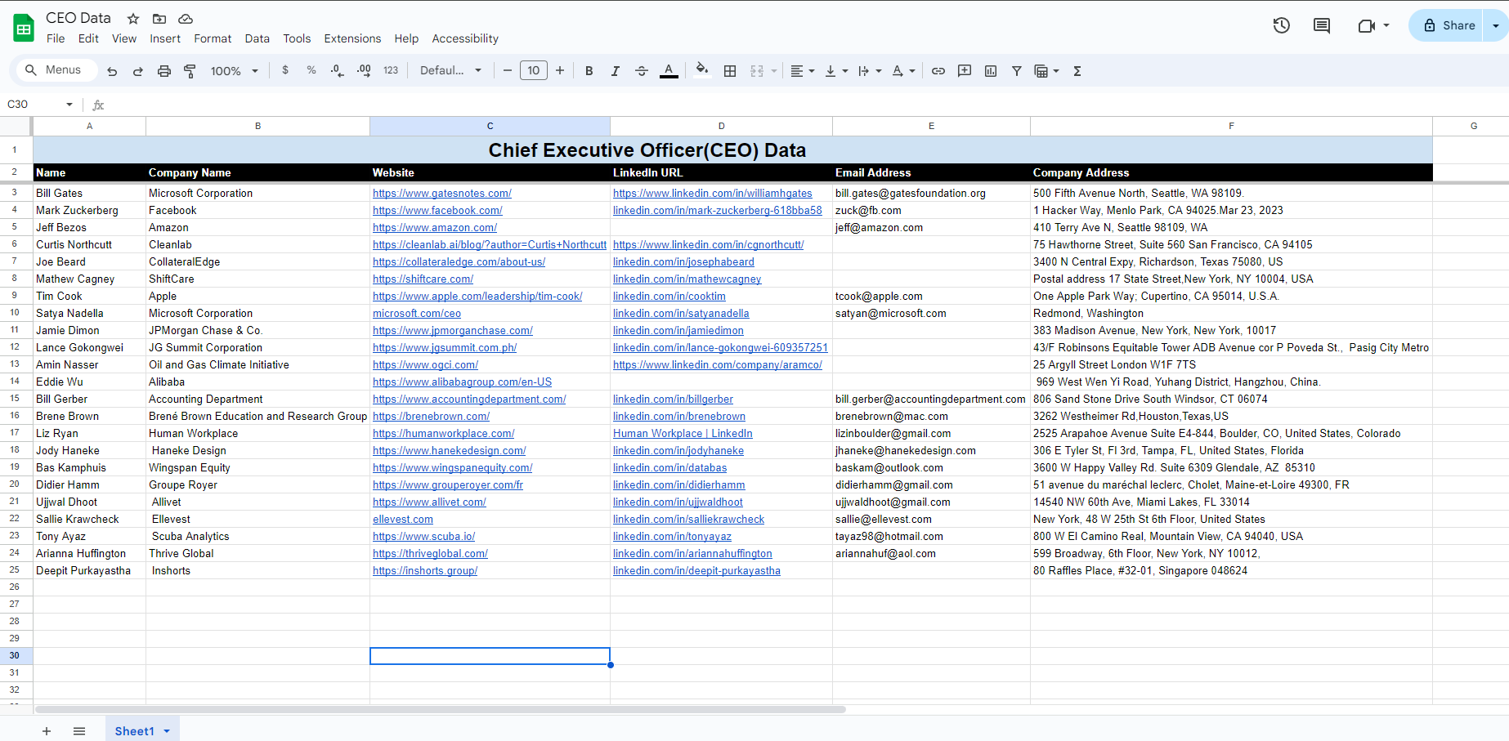1509x741 pixels.
Task: Open the horizontal align dropdown
Action: click(803, 71)
